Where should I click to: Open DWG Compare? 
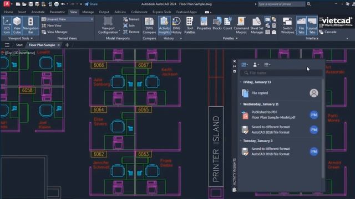[x=149, y=25]
